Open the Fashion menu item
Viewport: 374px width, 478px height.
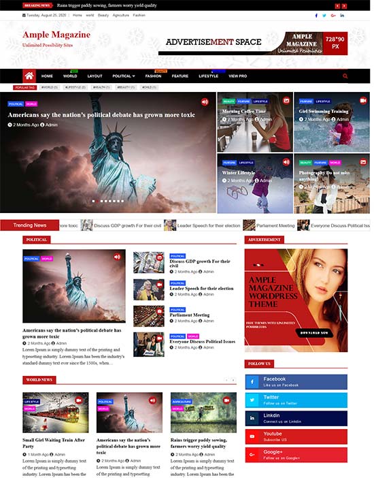pos(153,76)
